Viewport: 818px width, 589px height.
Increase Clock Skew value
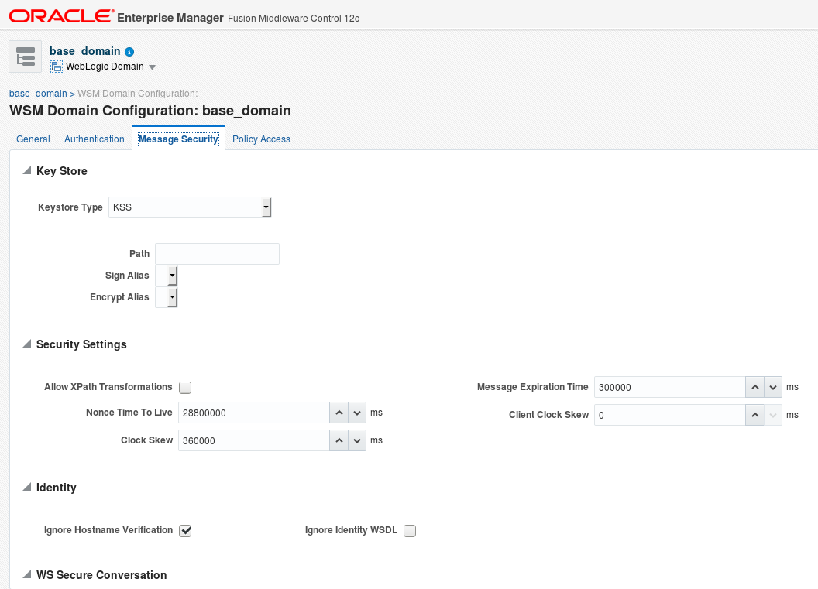click(x=339, y=440)
